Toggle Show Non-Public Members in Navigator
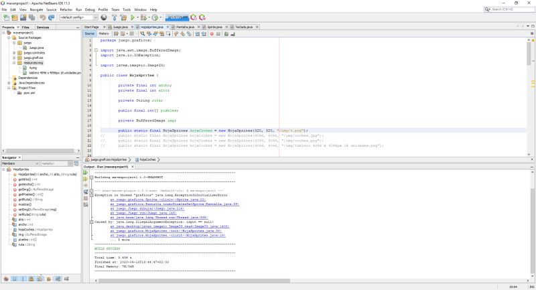 pos(31,279)
